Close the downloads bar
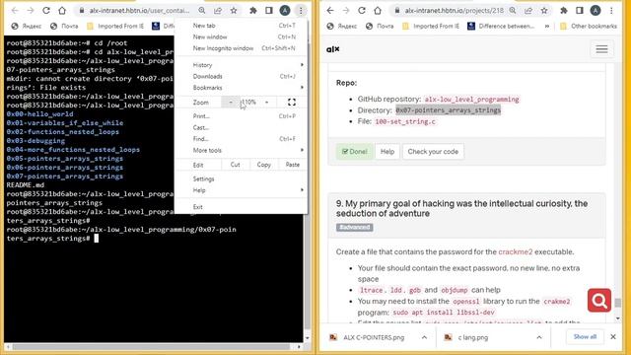 tap(613, 337)
